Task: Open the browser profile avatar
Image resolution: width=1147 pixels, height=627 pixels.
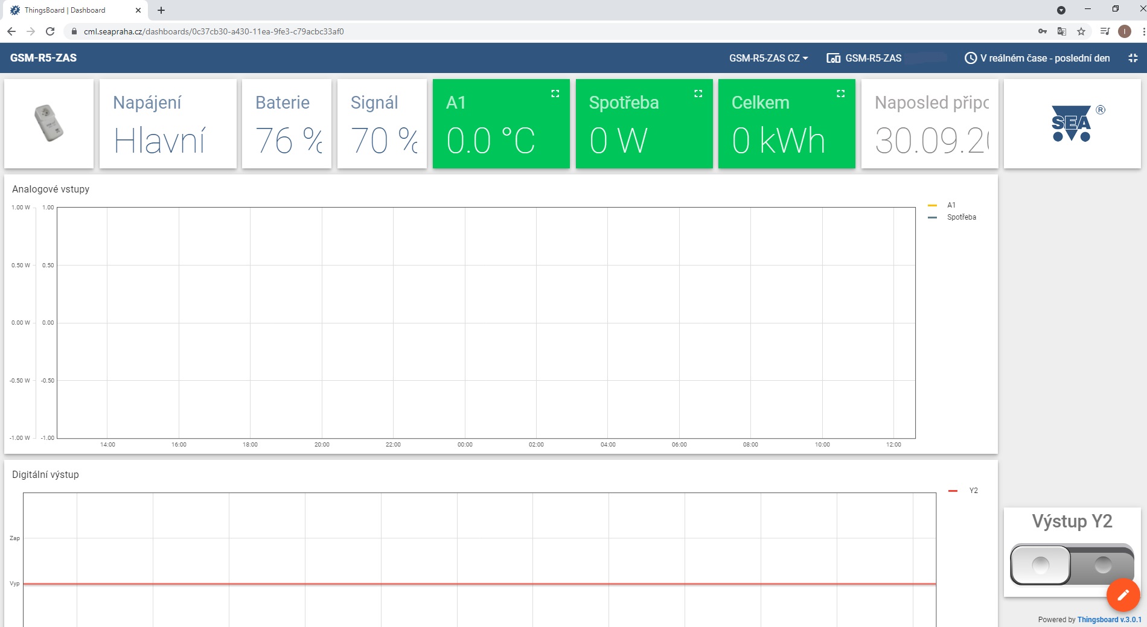Action: (1124, 31)
